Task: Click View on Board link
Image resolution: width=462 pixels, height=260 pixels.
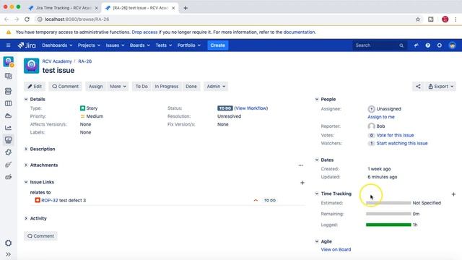Action: pos(336,249)
